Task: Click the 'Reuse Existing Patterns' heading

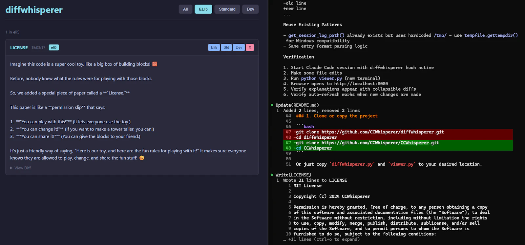Action: click(312, 25)
